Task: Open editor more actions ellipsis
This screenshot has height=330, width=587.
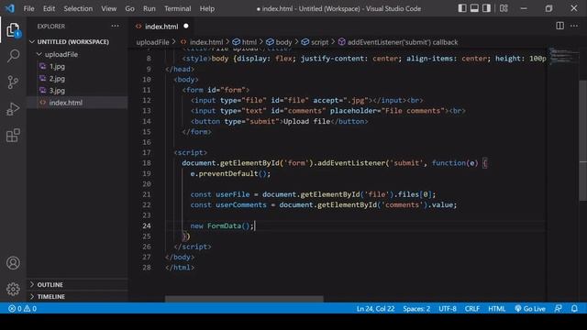Action: tap(574, 26)
